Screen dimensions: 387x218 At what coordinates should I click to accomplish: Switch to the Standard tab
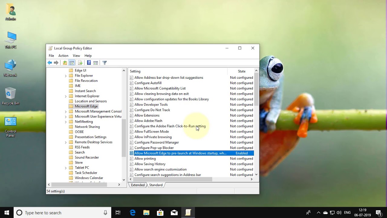point(156,185)
